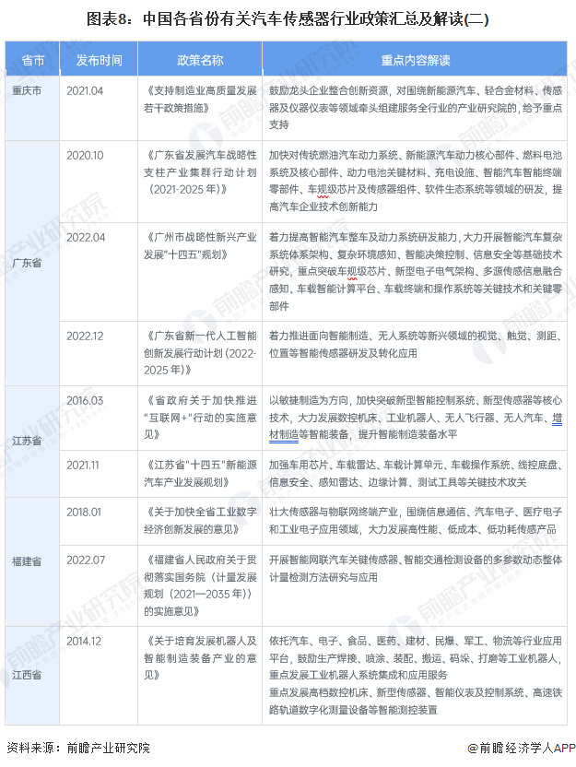The image size is (576, 767).
Task: Click the 2021.04 date cell
Action: point(86,90)
